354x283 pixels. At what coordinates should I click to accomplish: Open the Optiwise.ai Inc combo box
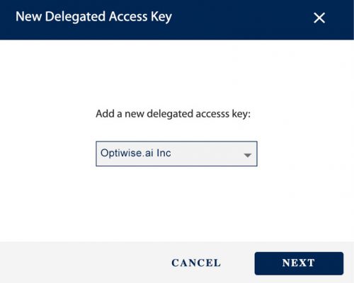point(176,154)
